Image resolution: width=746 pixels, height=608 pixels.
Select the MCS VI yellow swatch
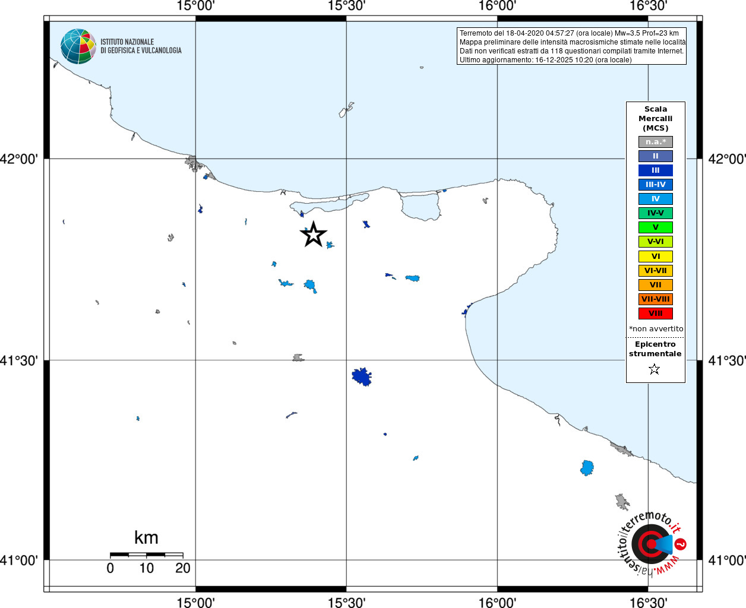pyautogui.click(x=656, y=256)
